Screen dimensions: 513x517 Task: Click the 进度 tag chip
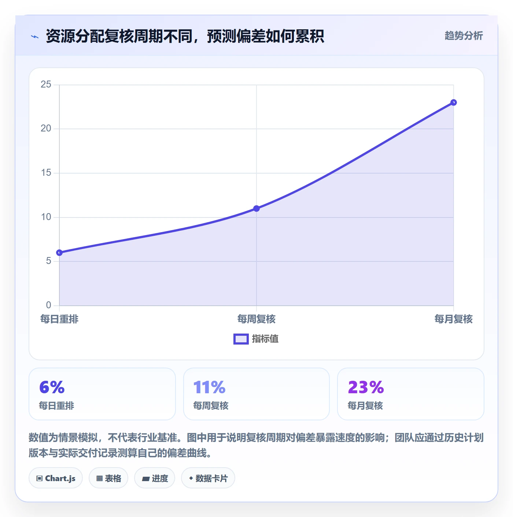(x=155, y=478)
